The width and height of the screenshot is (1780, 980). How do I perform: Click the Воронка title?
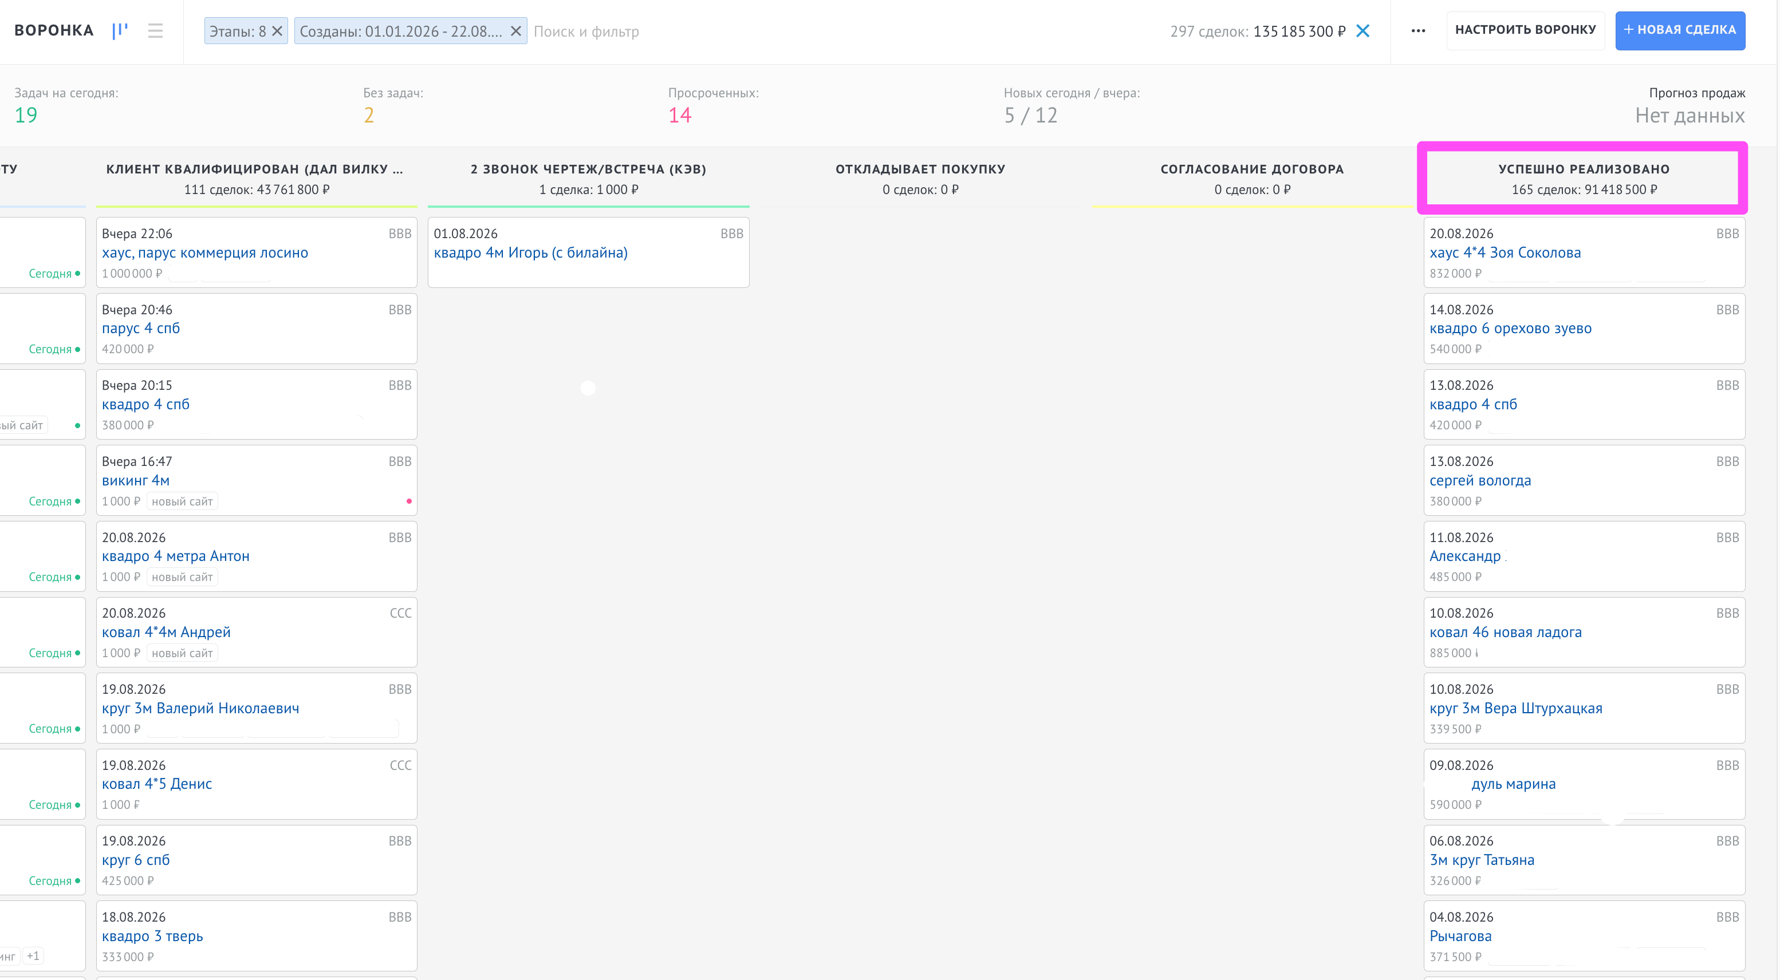(x=54, y=30)
